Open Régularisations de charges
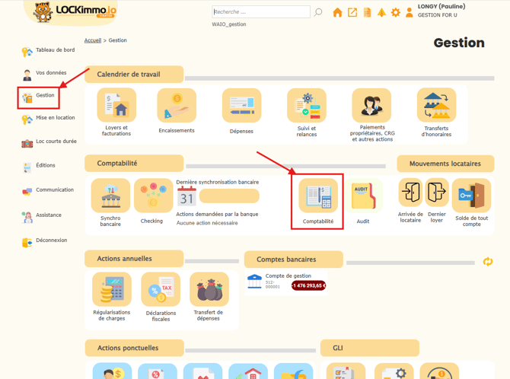The height and width of the screenshot is (379, 510). tap(111, 290)
